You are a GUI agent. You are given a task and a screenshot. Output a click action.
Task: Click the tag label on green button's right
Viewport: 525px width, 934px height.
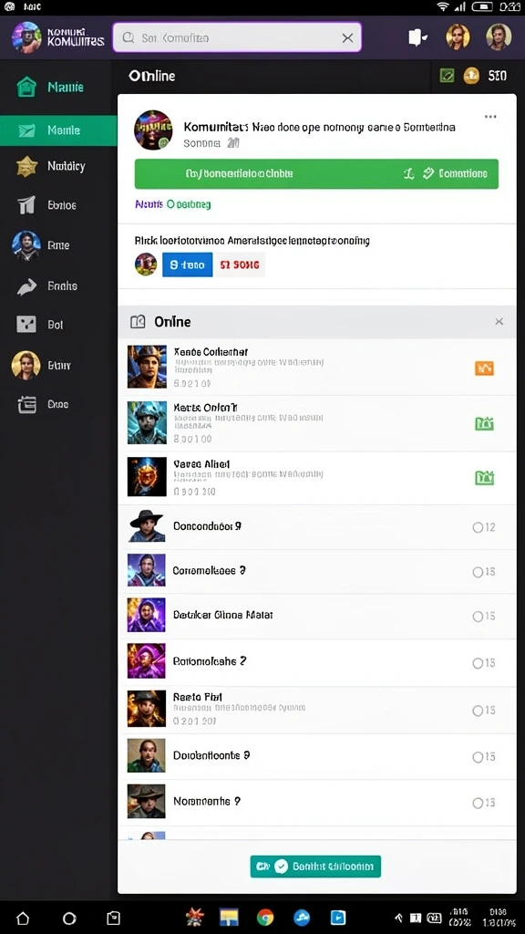pyautogui.click(x=456, y=173)
